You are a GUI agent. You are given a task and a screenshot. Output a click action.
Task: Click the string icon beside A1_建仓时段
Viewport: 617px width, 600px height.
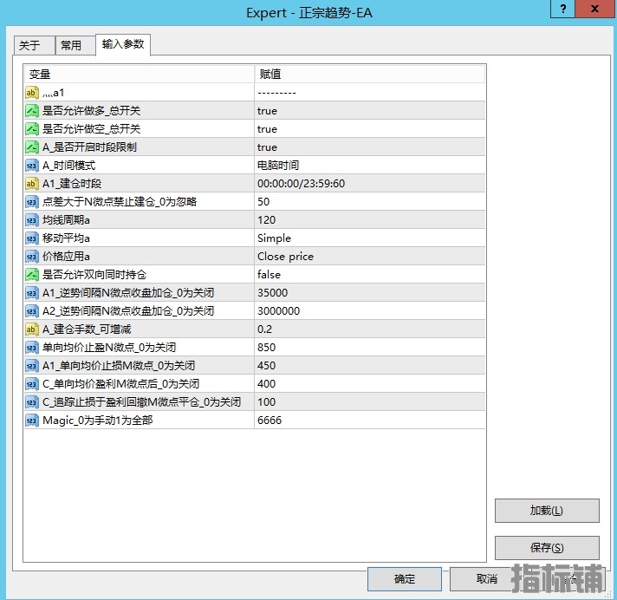[32, 184]
